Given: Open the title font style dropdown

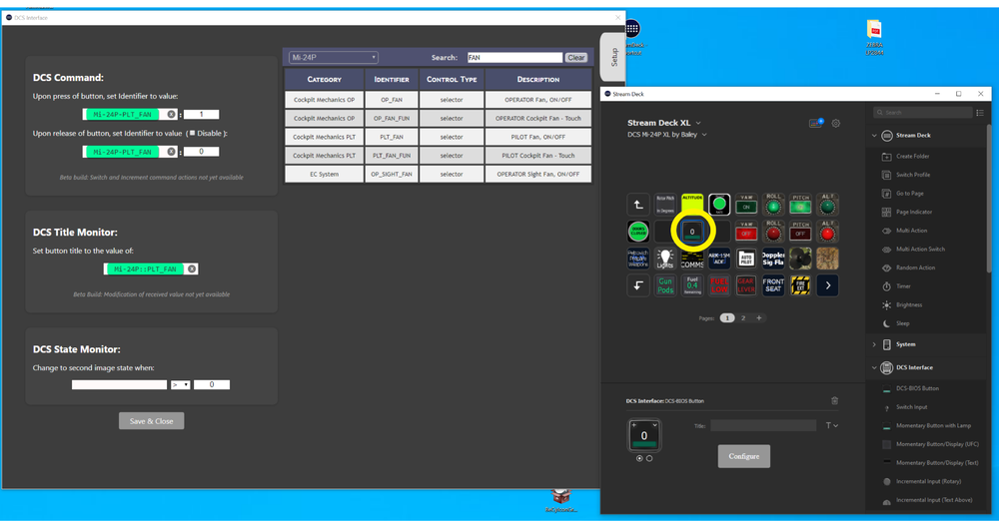Looking at the screenshot, I should coord(831,425).
